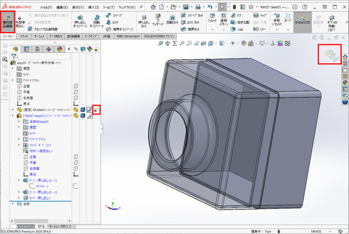Open the 挿入(I) menu

[x=94, y=8]
